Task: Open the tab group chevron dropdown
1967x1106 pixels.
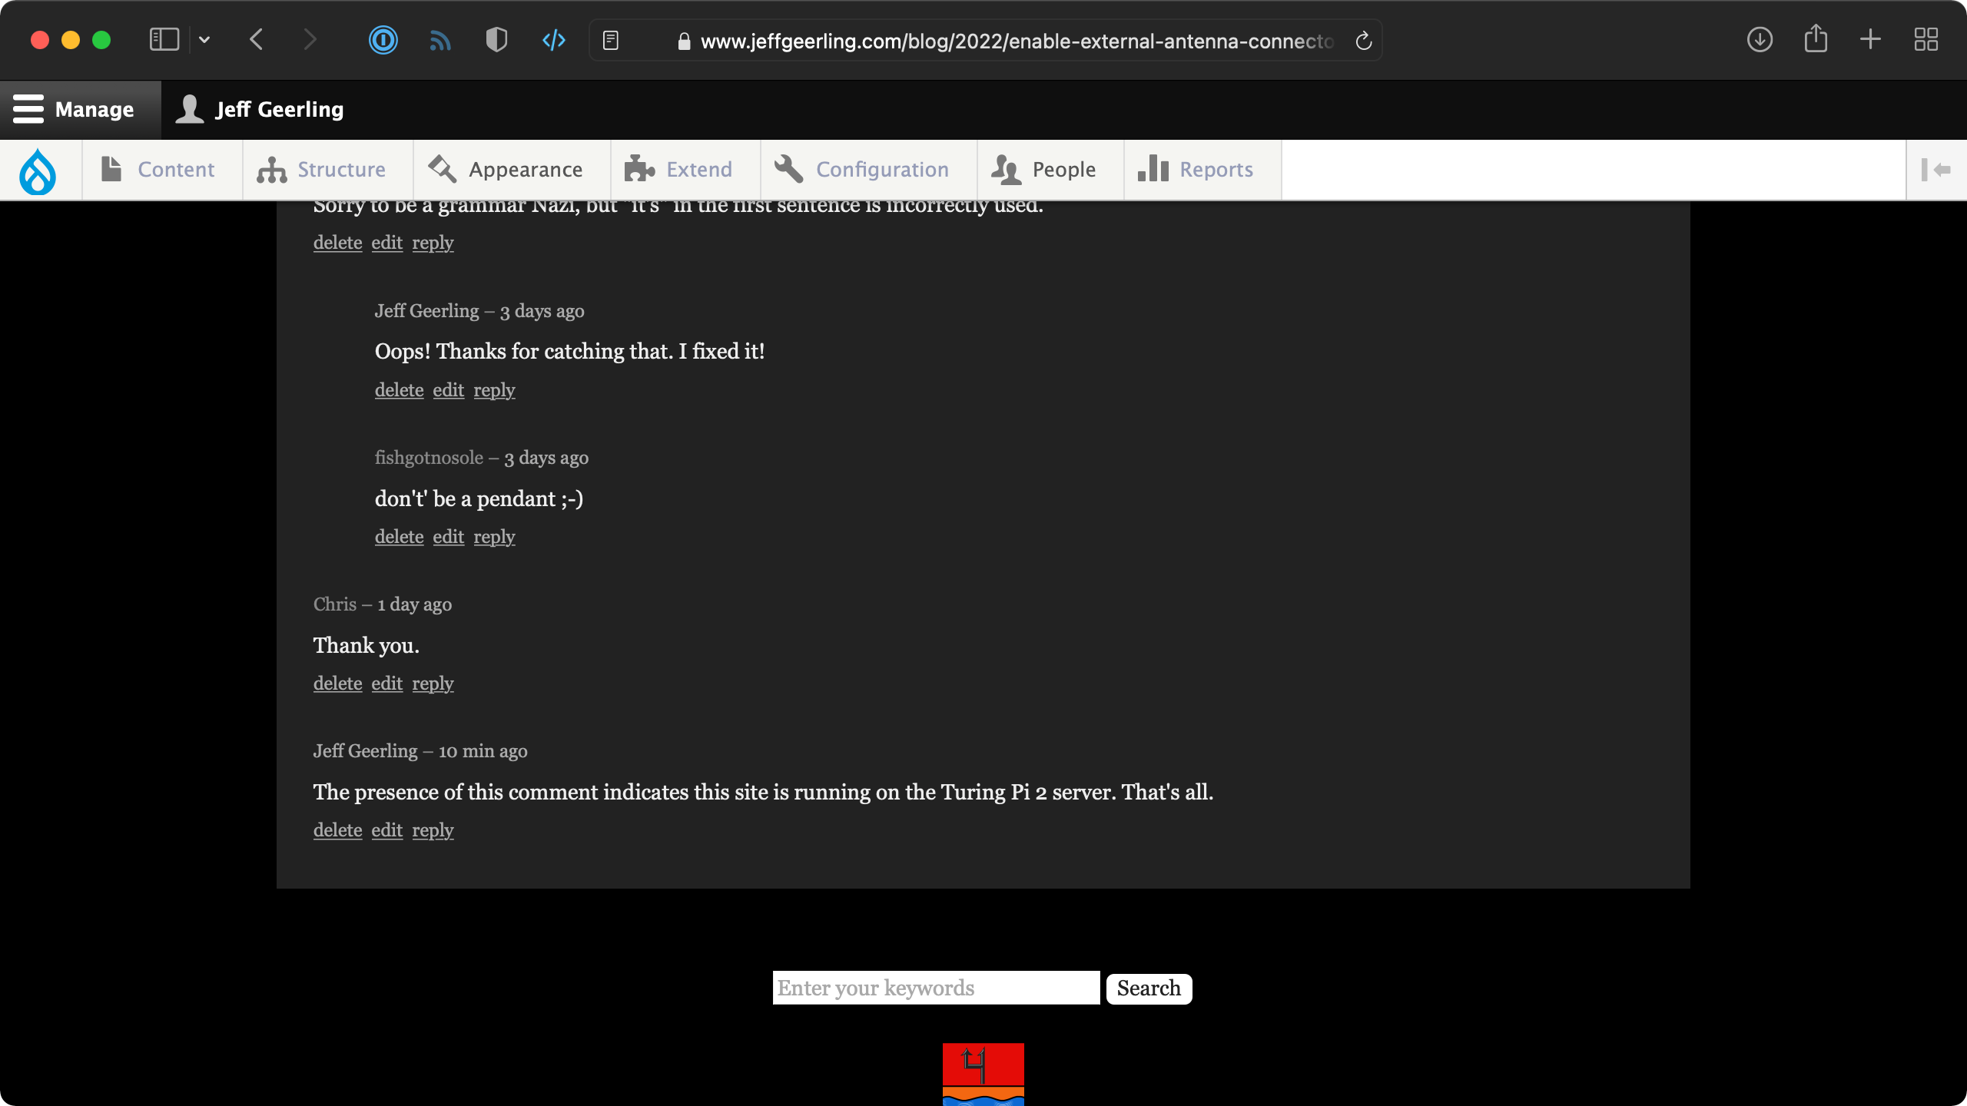Action: [204, 39]
